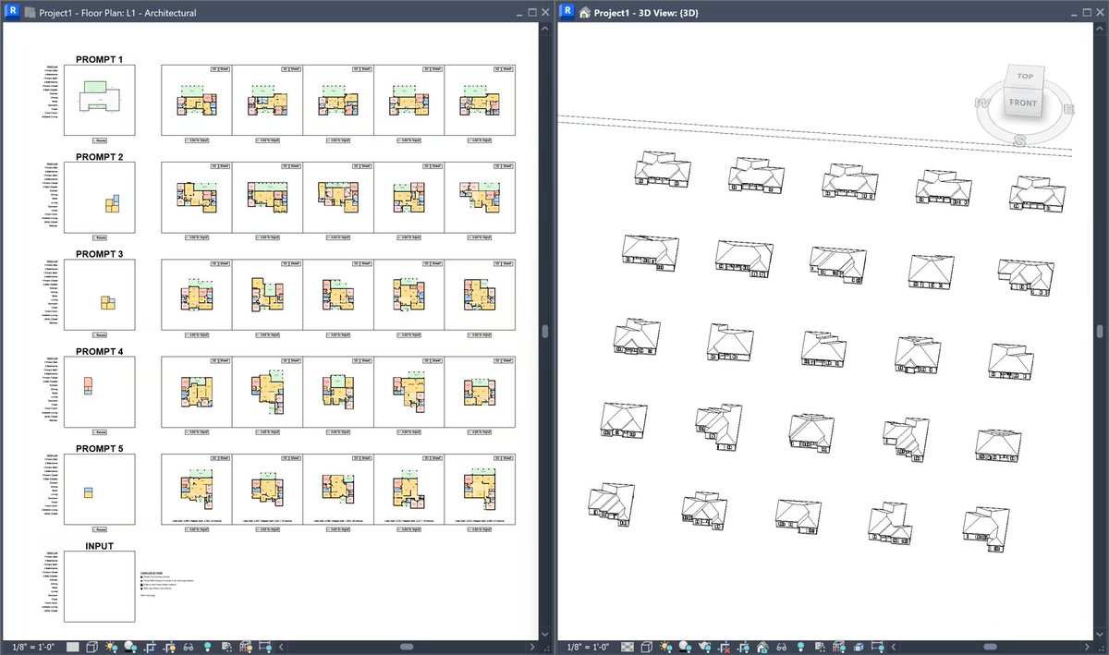The image size is (1109, 655).
Task: Click Reveal Constraints icon in Floor Plan view
Action: 265,647
